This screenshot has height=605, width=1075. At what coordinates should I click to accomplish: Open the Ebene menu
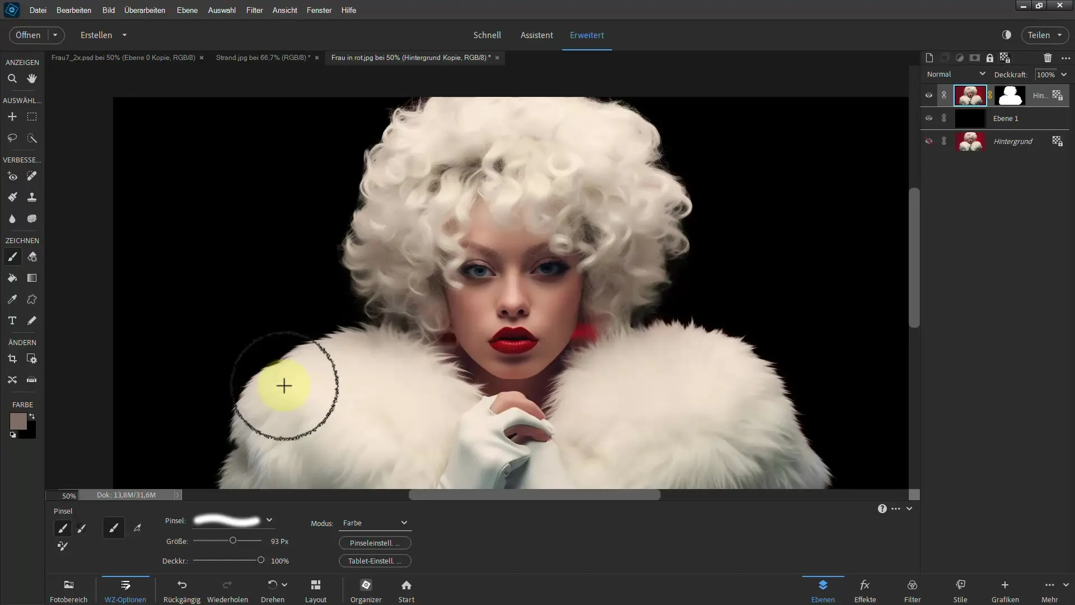(x=187, y=10)
